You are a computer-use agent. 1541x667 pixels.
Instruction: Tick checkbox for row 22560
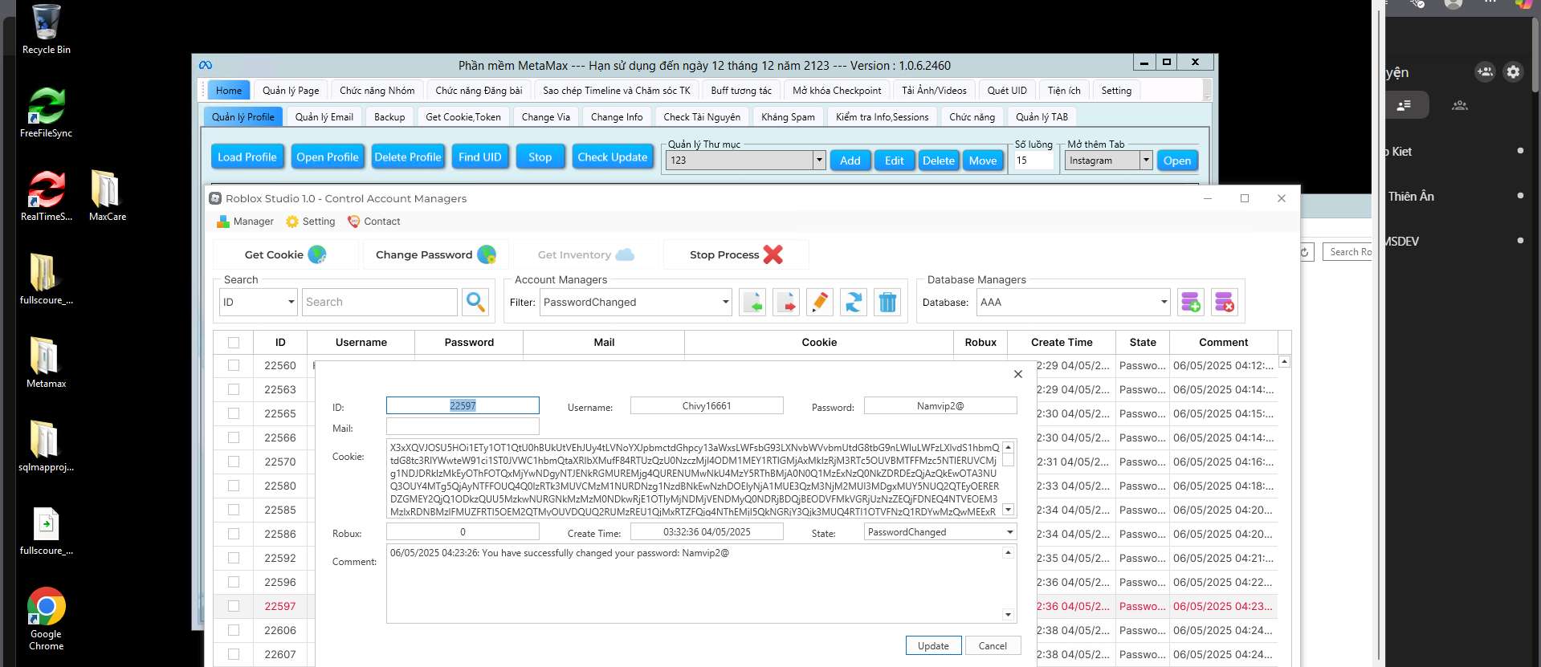click(x=234, y=365)
